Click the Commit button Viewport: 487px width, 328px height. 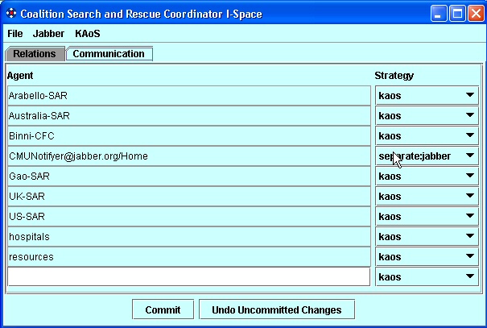[163, 309]
